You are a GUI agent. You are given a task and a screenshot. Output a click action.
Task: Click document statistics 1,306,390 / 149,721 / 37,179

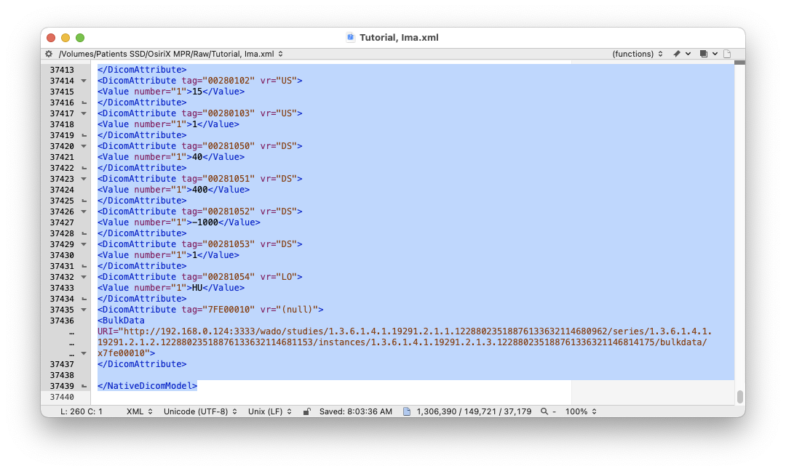(x=474, y=411)
